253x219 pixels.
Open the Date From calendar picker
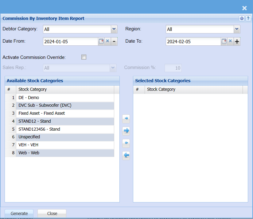(x=101, y=41)
